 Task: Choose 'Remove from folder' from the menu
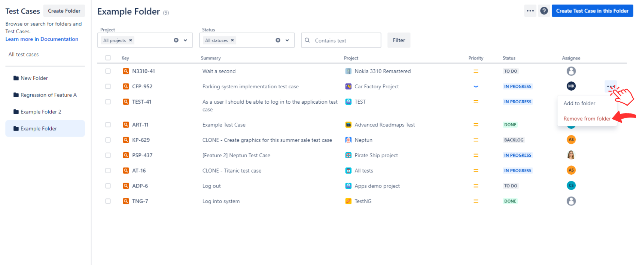587,119
